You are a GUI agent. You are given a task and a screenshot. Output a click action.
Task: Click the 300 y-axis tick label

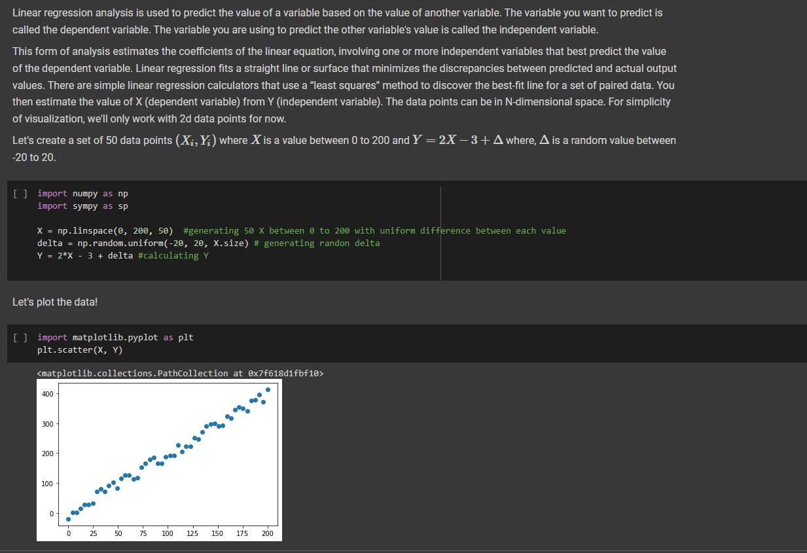pyautogui.click(x=47, y=424)
